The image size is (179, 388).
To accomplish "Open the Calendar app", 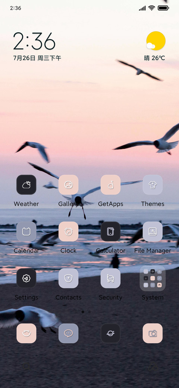I will click(26, 231).
